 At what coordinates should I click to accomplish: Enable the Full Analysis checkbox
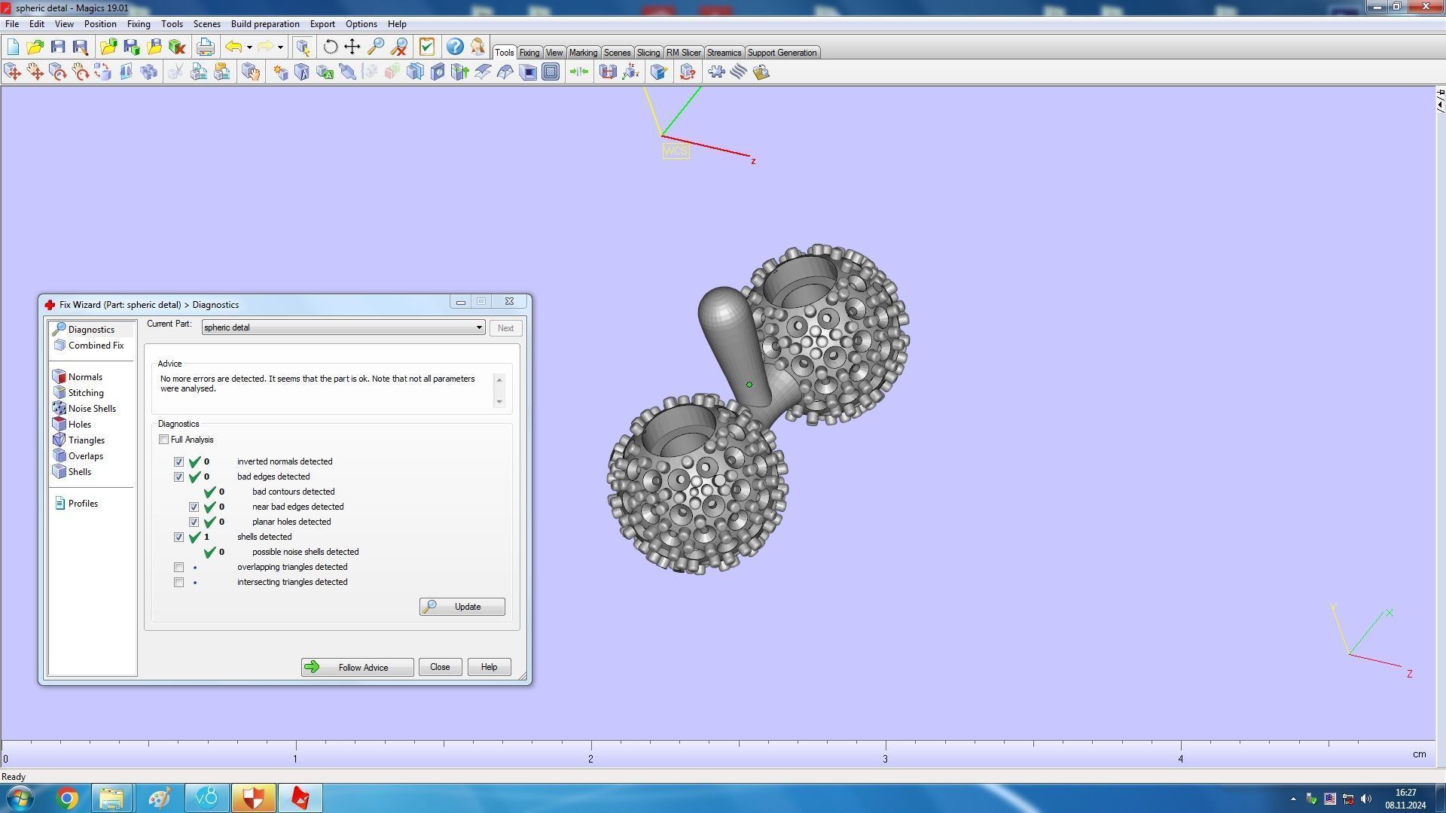coord(163,440)
